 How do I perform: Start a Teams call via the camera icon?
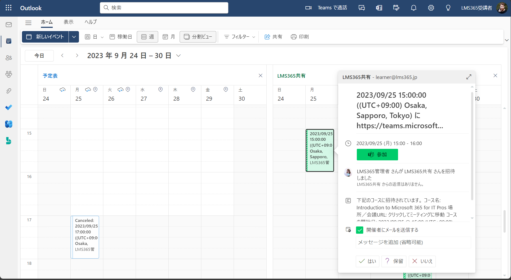click(x=308, y=8)
